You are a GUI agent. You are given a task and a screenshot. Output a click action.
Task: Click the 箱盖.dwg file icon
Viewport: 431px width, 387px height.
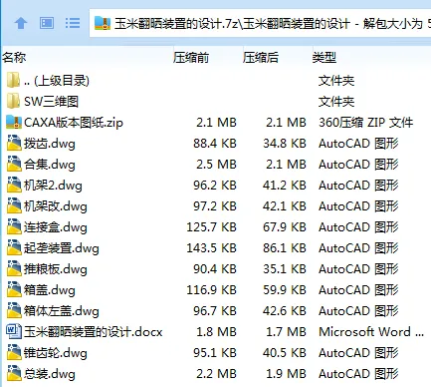[x=14, y=289]
